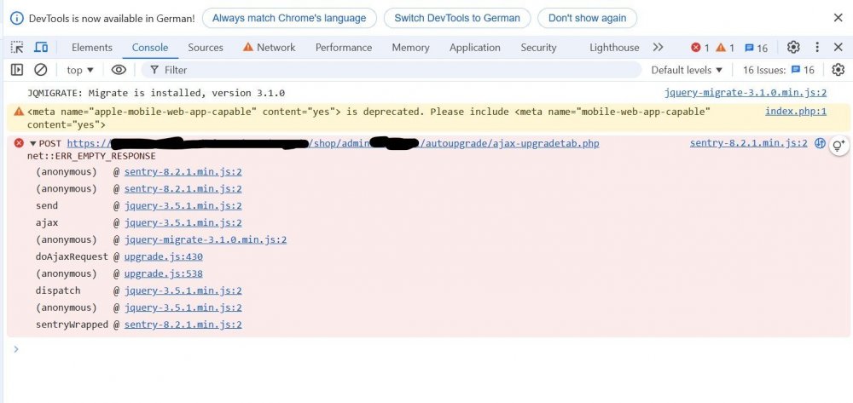
Task: Dismiss the German language infobar
Action: (x=838, y=18)
